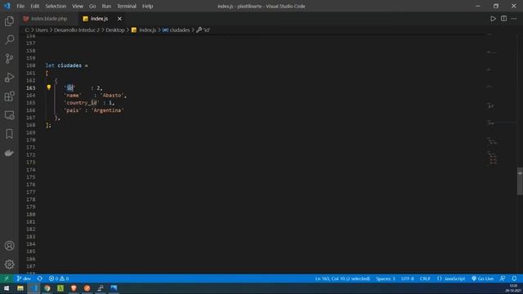Open the errors and warnings counter

[x=59, y=278]
